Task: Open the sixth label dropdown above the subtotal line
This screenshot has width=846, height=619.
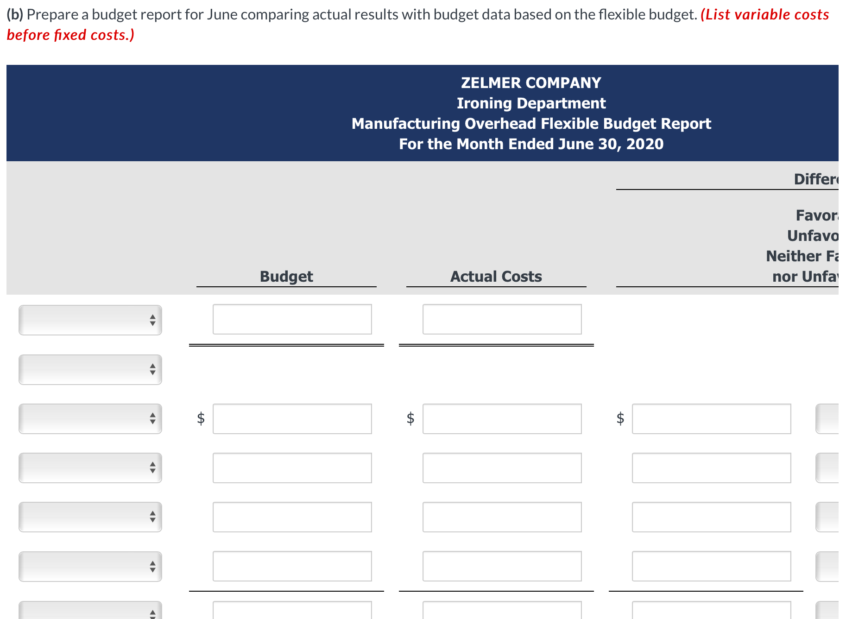Action: (90, 566)
